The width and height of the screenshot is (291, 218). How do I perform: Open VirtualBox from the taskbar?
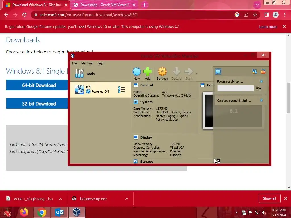pyautogui.click(x=77, y=212)
